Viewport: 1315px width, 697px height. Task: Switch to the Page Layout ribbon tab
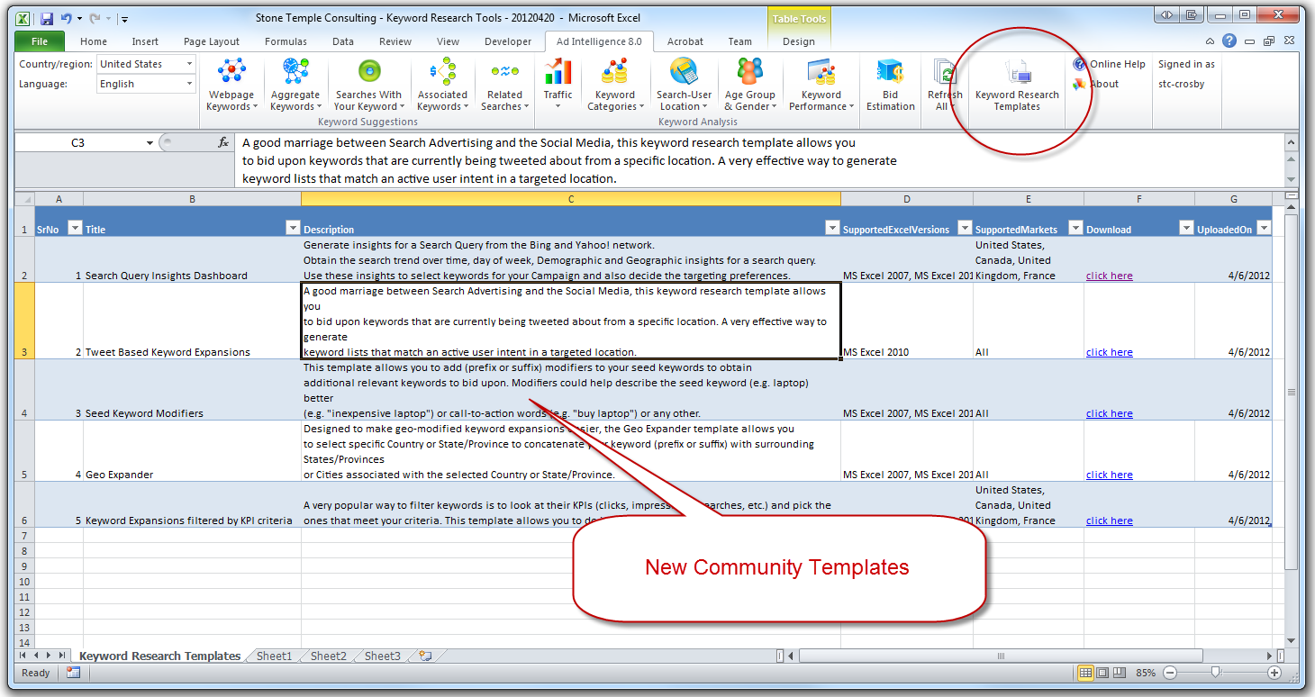click(x=212, y=41)
